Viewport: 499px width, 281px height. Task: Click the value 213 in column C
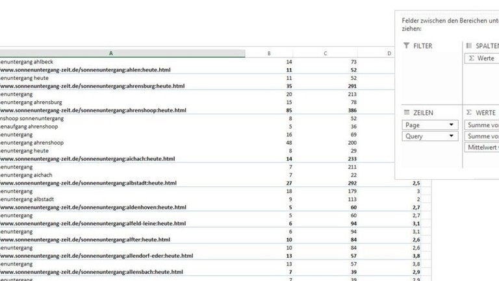coord(352,94)
